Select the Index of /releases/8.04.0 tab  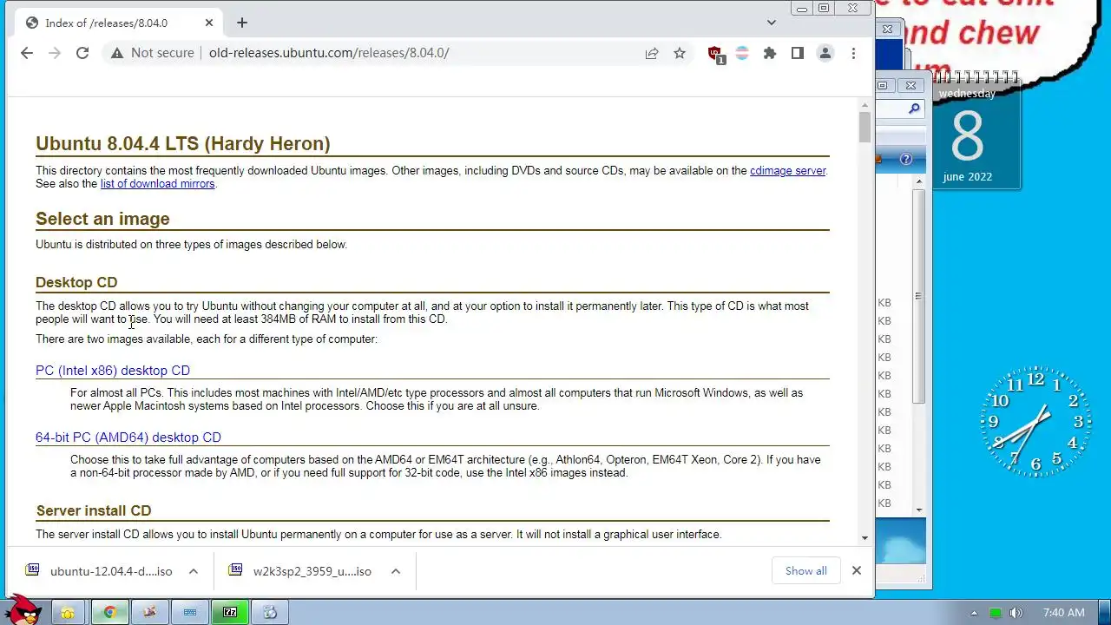point(117,23)
